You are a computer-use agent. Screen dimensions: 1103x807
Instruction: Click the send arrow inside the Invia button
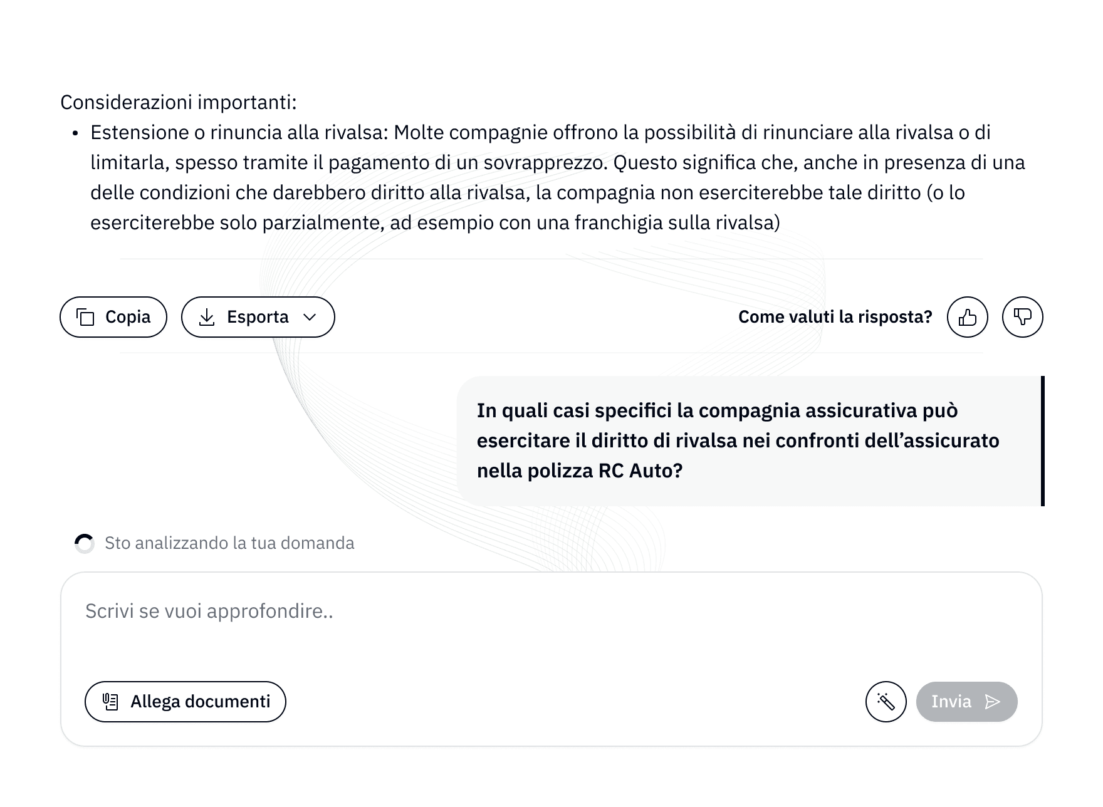click(993, 702)
